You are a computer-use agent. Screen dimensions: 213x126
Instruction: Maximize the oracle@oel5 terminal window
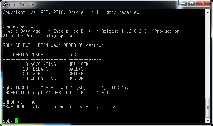click(192, 3)
